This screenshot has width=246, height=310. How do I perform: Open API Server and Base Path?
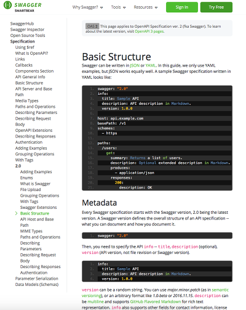point(34,92)
